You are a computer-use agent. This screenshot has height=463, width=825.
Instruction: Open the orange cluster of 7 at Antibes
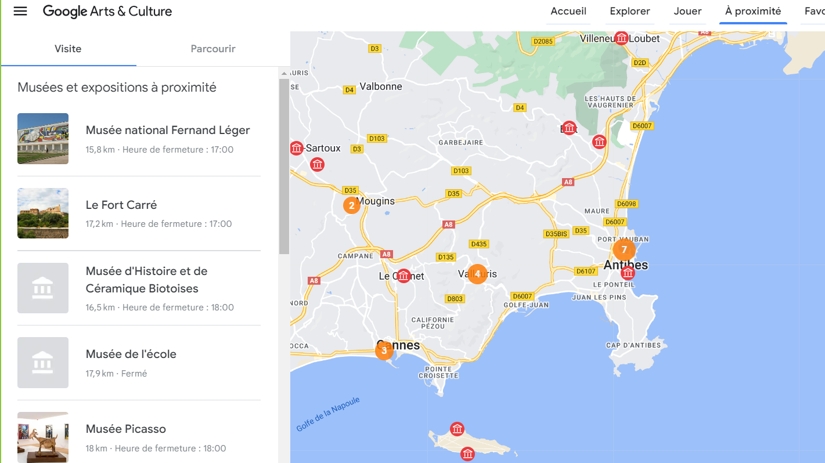[624, 250]
